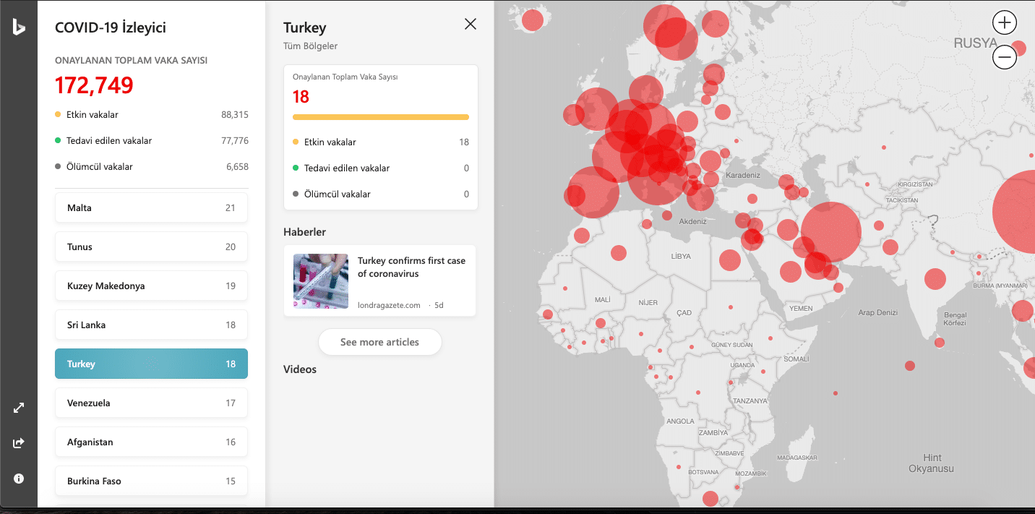Select Sri Lanka entry
The height and width of the screenshot is (514, 1035).
pyautogui.click(x=151, y=325)
